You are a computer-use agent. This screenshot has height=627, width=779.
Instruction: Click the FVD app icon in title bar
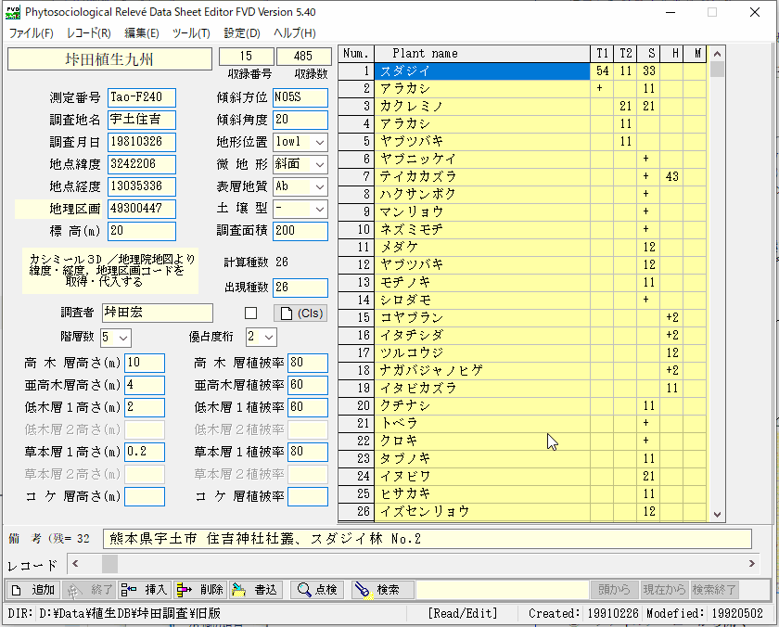point(13,13)
